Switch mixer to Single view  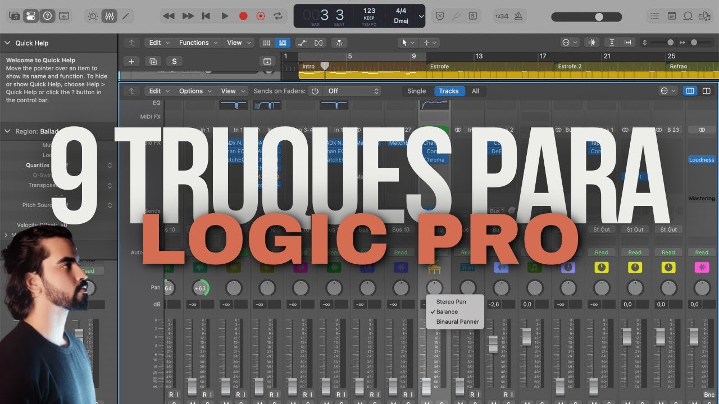click(416, 91)
